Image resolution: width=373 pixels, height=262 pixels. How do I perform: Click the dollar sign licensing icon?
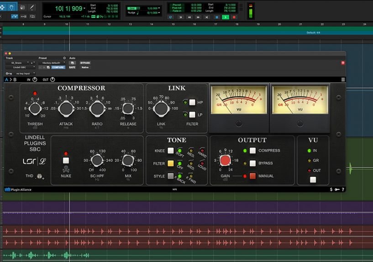pyautogui.click(x=331, y=189)
